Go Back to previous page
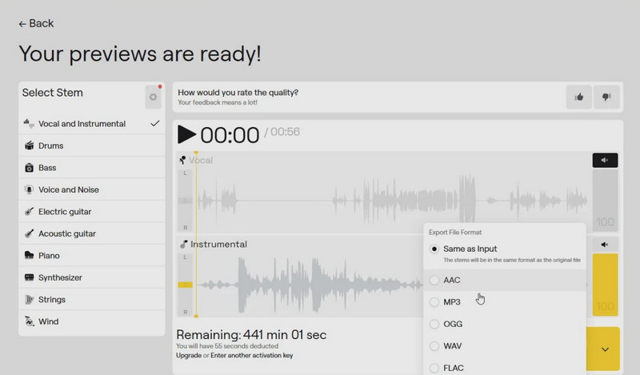This screenshot has height=375, width=640. 36,24
